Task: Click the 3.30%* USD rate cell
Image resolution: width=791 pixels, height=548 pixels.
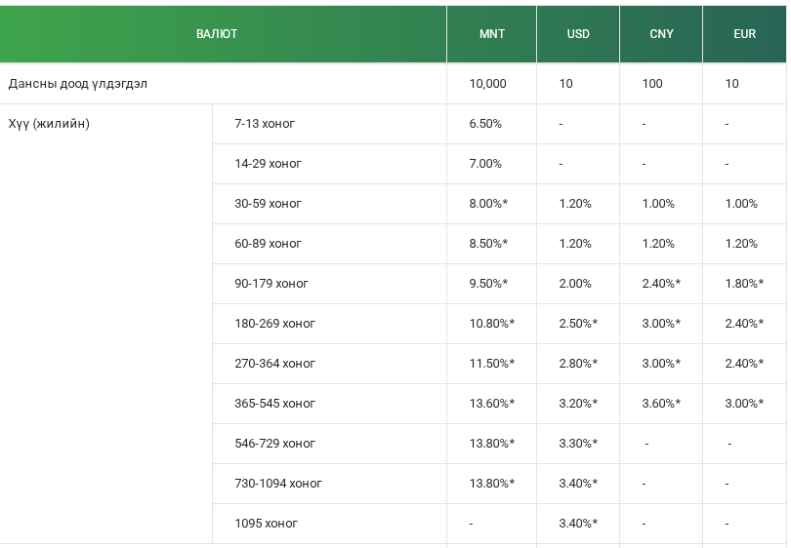Action: tap(578, 444)
